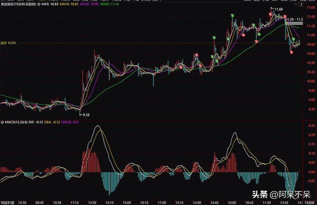Image resolution: width=317 pixels, height=205 pixels.
Task: Click the 10:00 time axis label
Action: click(x=232, y=203)
